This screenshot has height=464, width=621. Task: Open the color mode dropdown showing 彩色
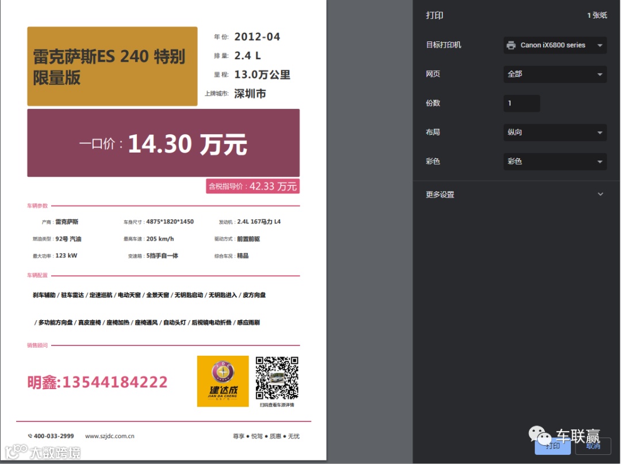point(555,161)
